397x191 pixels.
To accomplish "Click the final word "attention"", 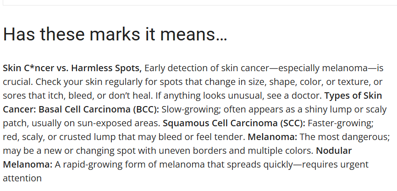I will [x=22, y=178].
